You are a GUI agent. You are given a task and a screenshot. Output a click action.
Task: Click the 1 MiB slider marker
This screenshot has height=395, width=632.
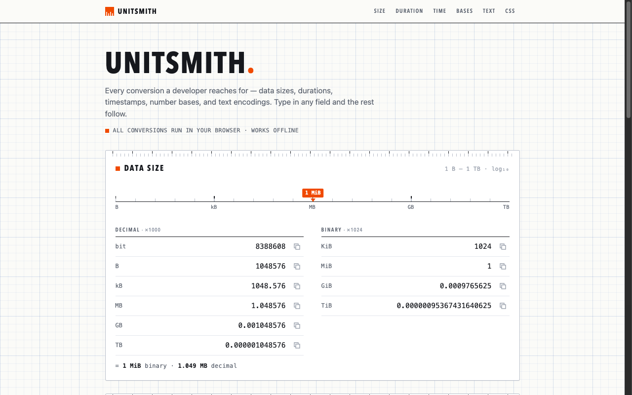[313, 193]
